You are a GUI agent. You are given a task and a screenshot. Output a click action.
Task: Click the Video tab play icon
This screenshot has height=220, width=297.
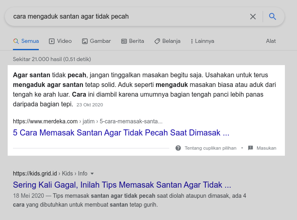(x=52, y=41)
